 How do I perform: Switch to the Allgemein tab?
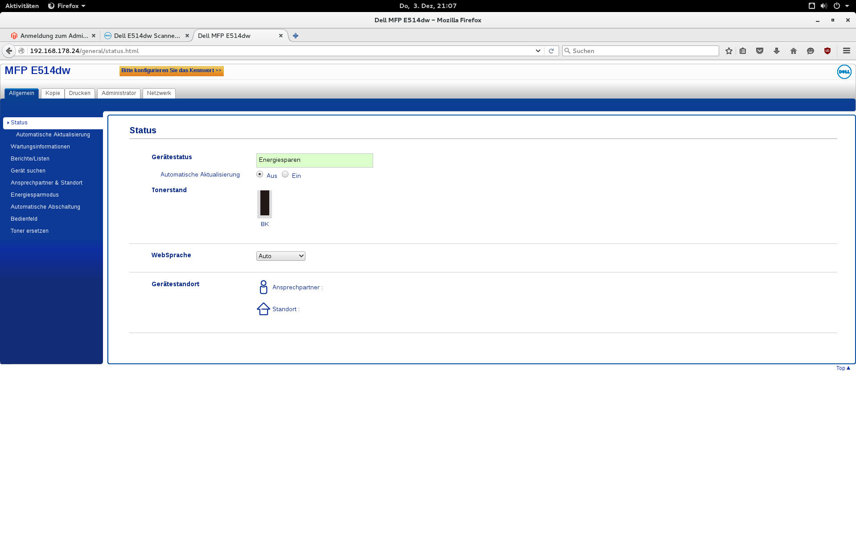pyautogui.click(x=21, y=93)
